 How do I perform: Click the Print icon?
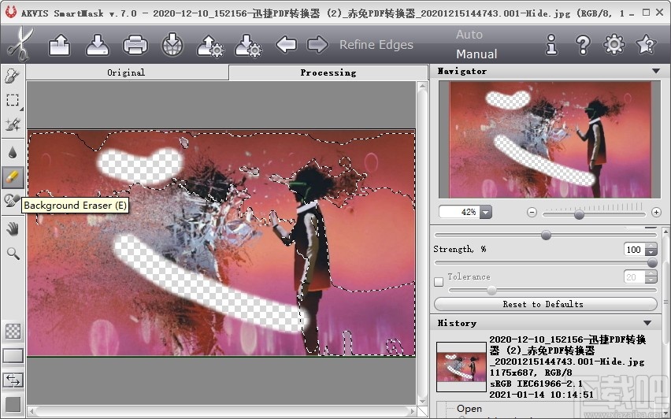pyautogui.click(x=135, y=45)
